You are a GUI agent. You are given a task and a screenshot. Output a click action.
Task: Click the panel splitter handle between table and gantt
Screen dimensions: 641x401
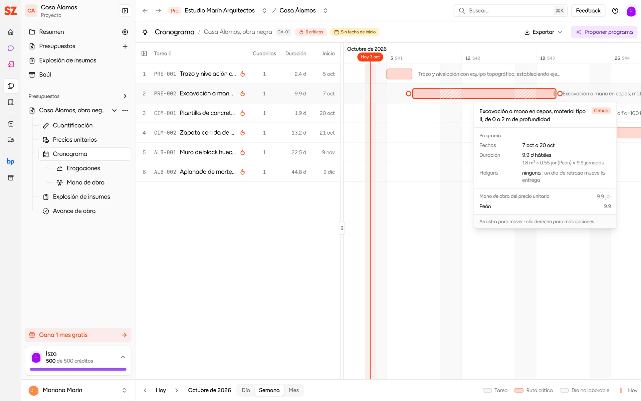(342, 228)
